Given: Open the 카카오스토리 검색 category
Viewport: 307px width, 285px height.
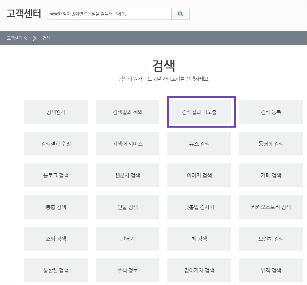Looking at the screenshot, I should point(271,207).
